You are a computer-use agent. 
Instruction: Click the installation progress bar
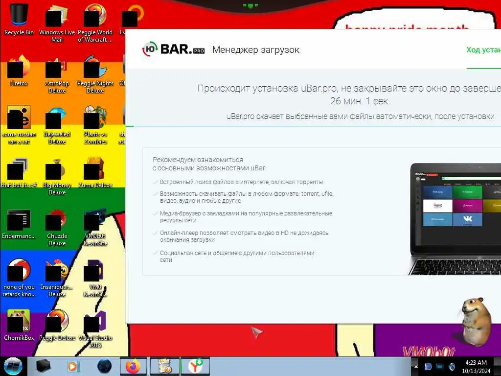click(x=313, y=127)
